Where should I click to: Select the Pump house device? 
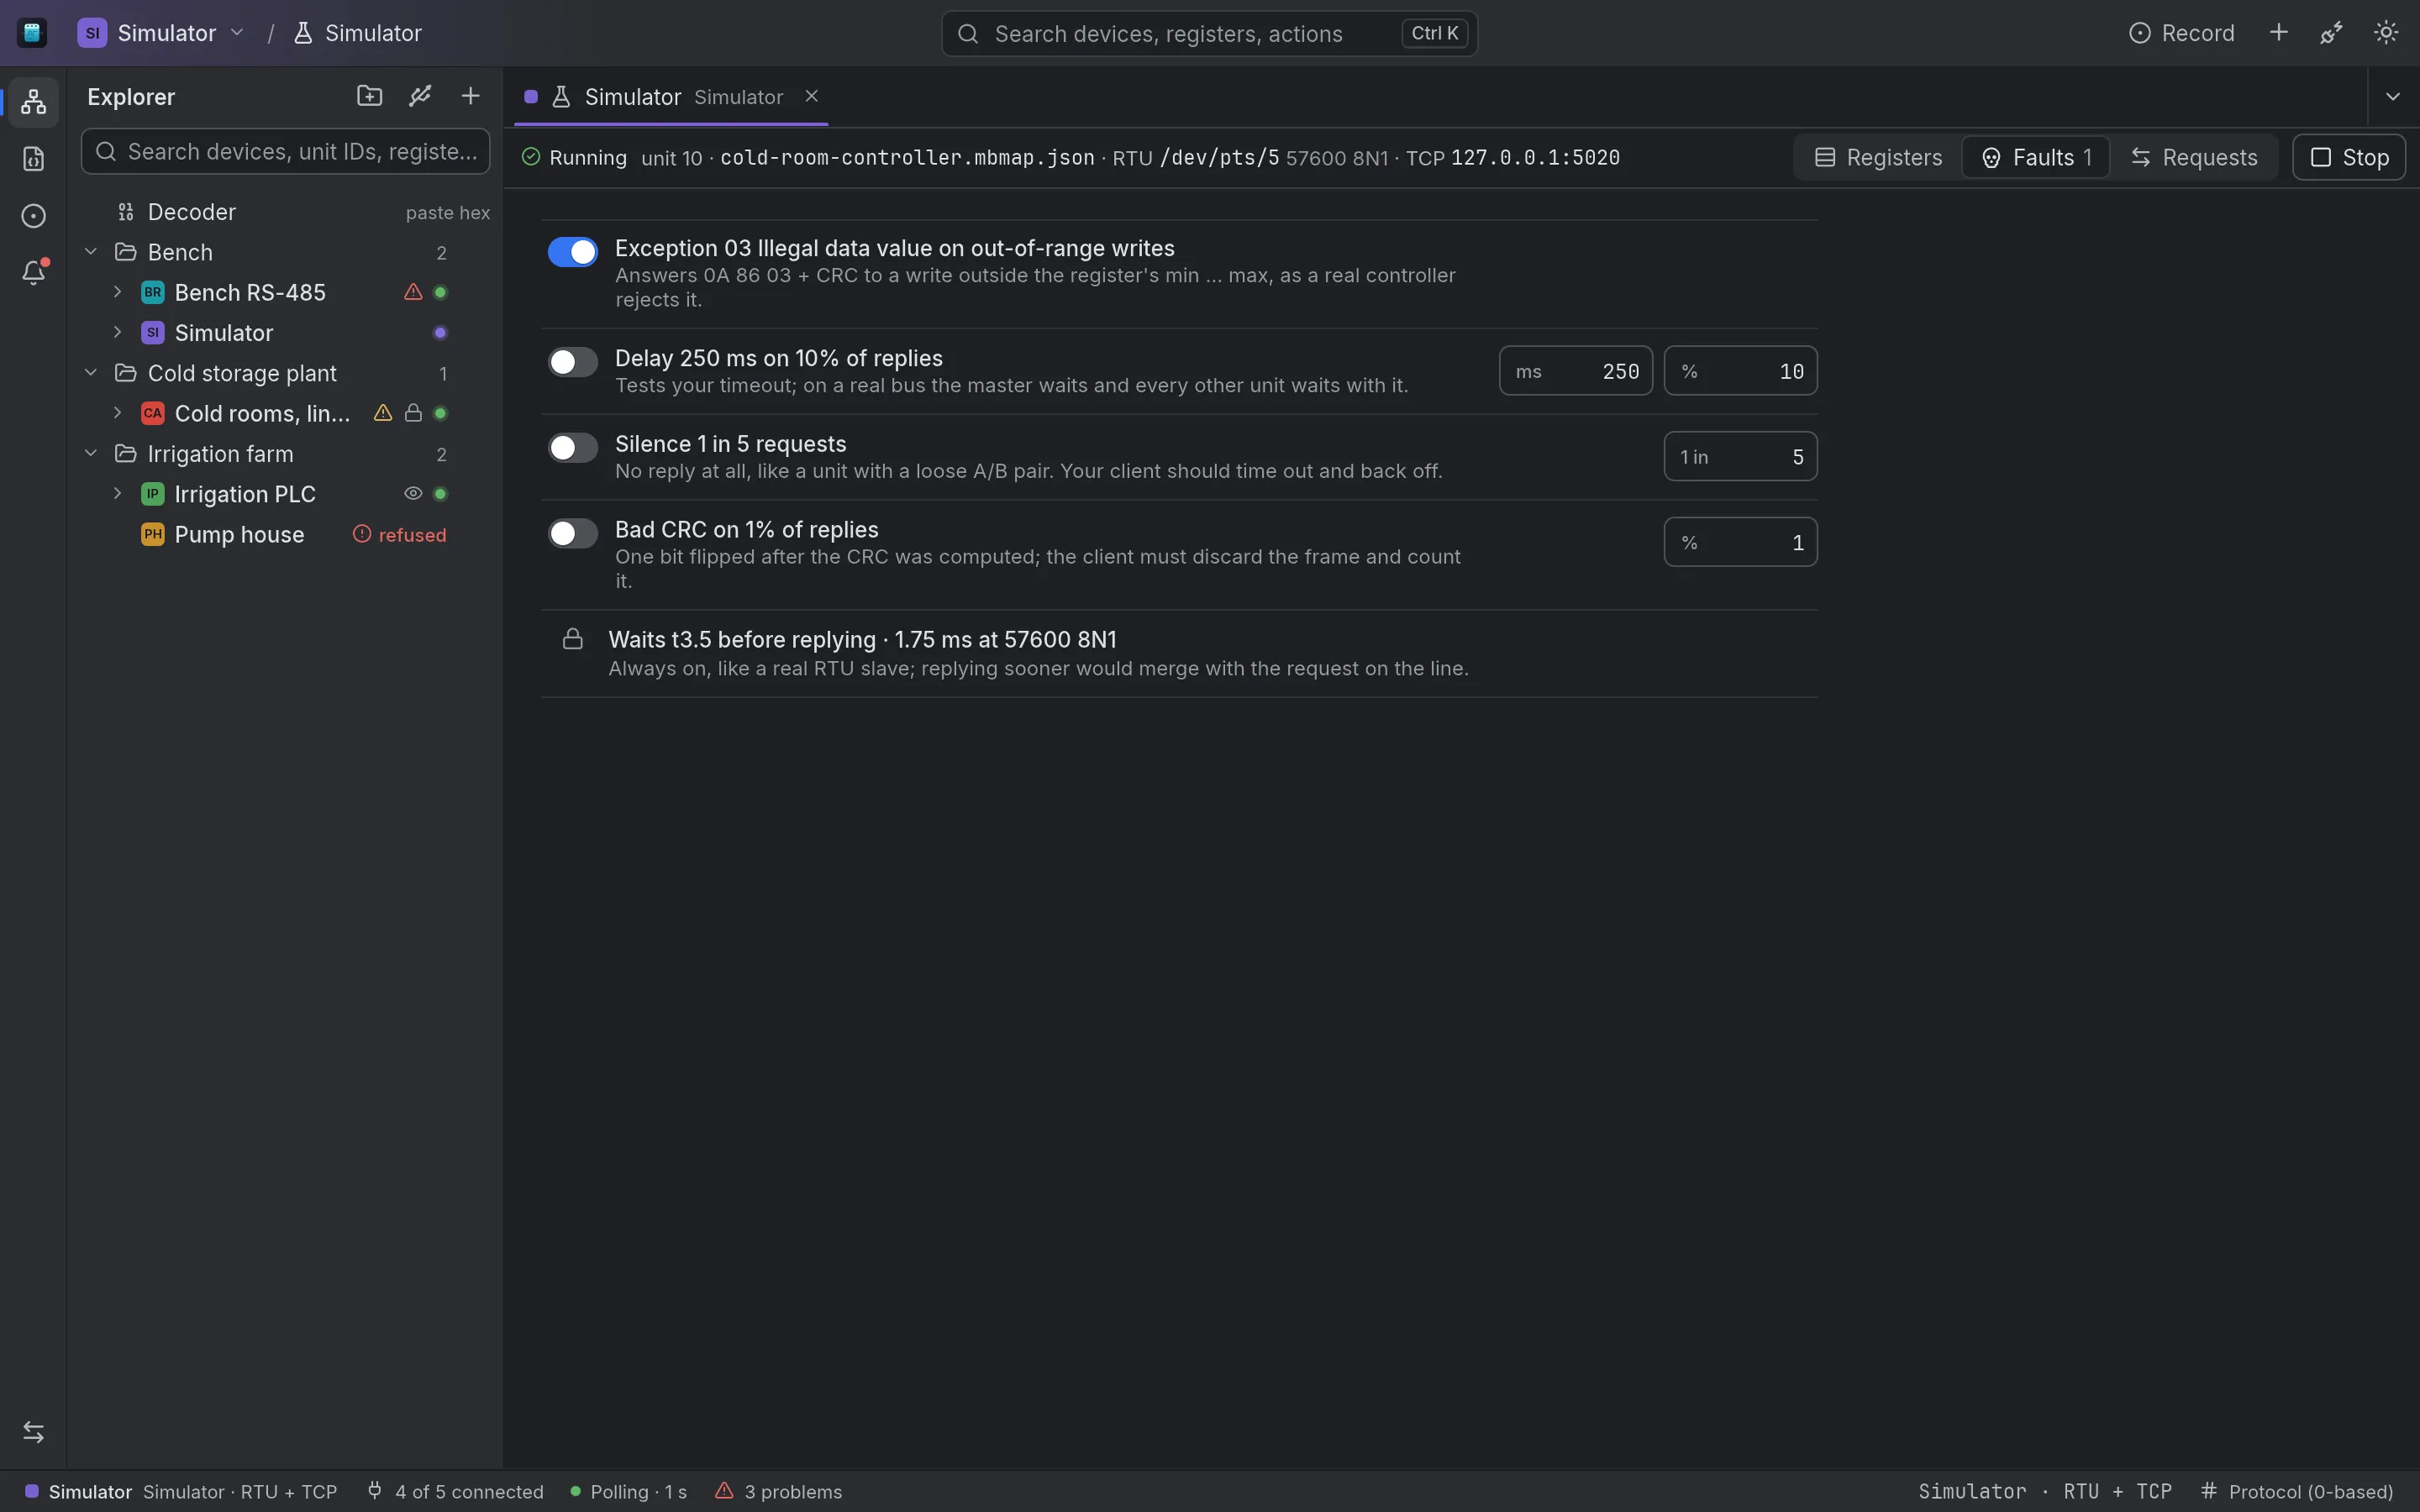(x=285, y=534)
